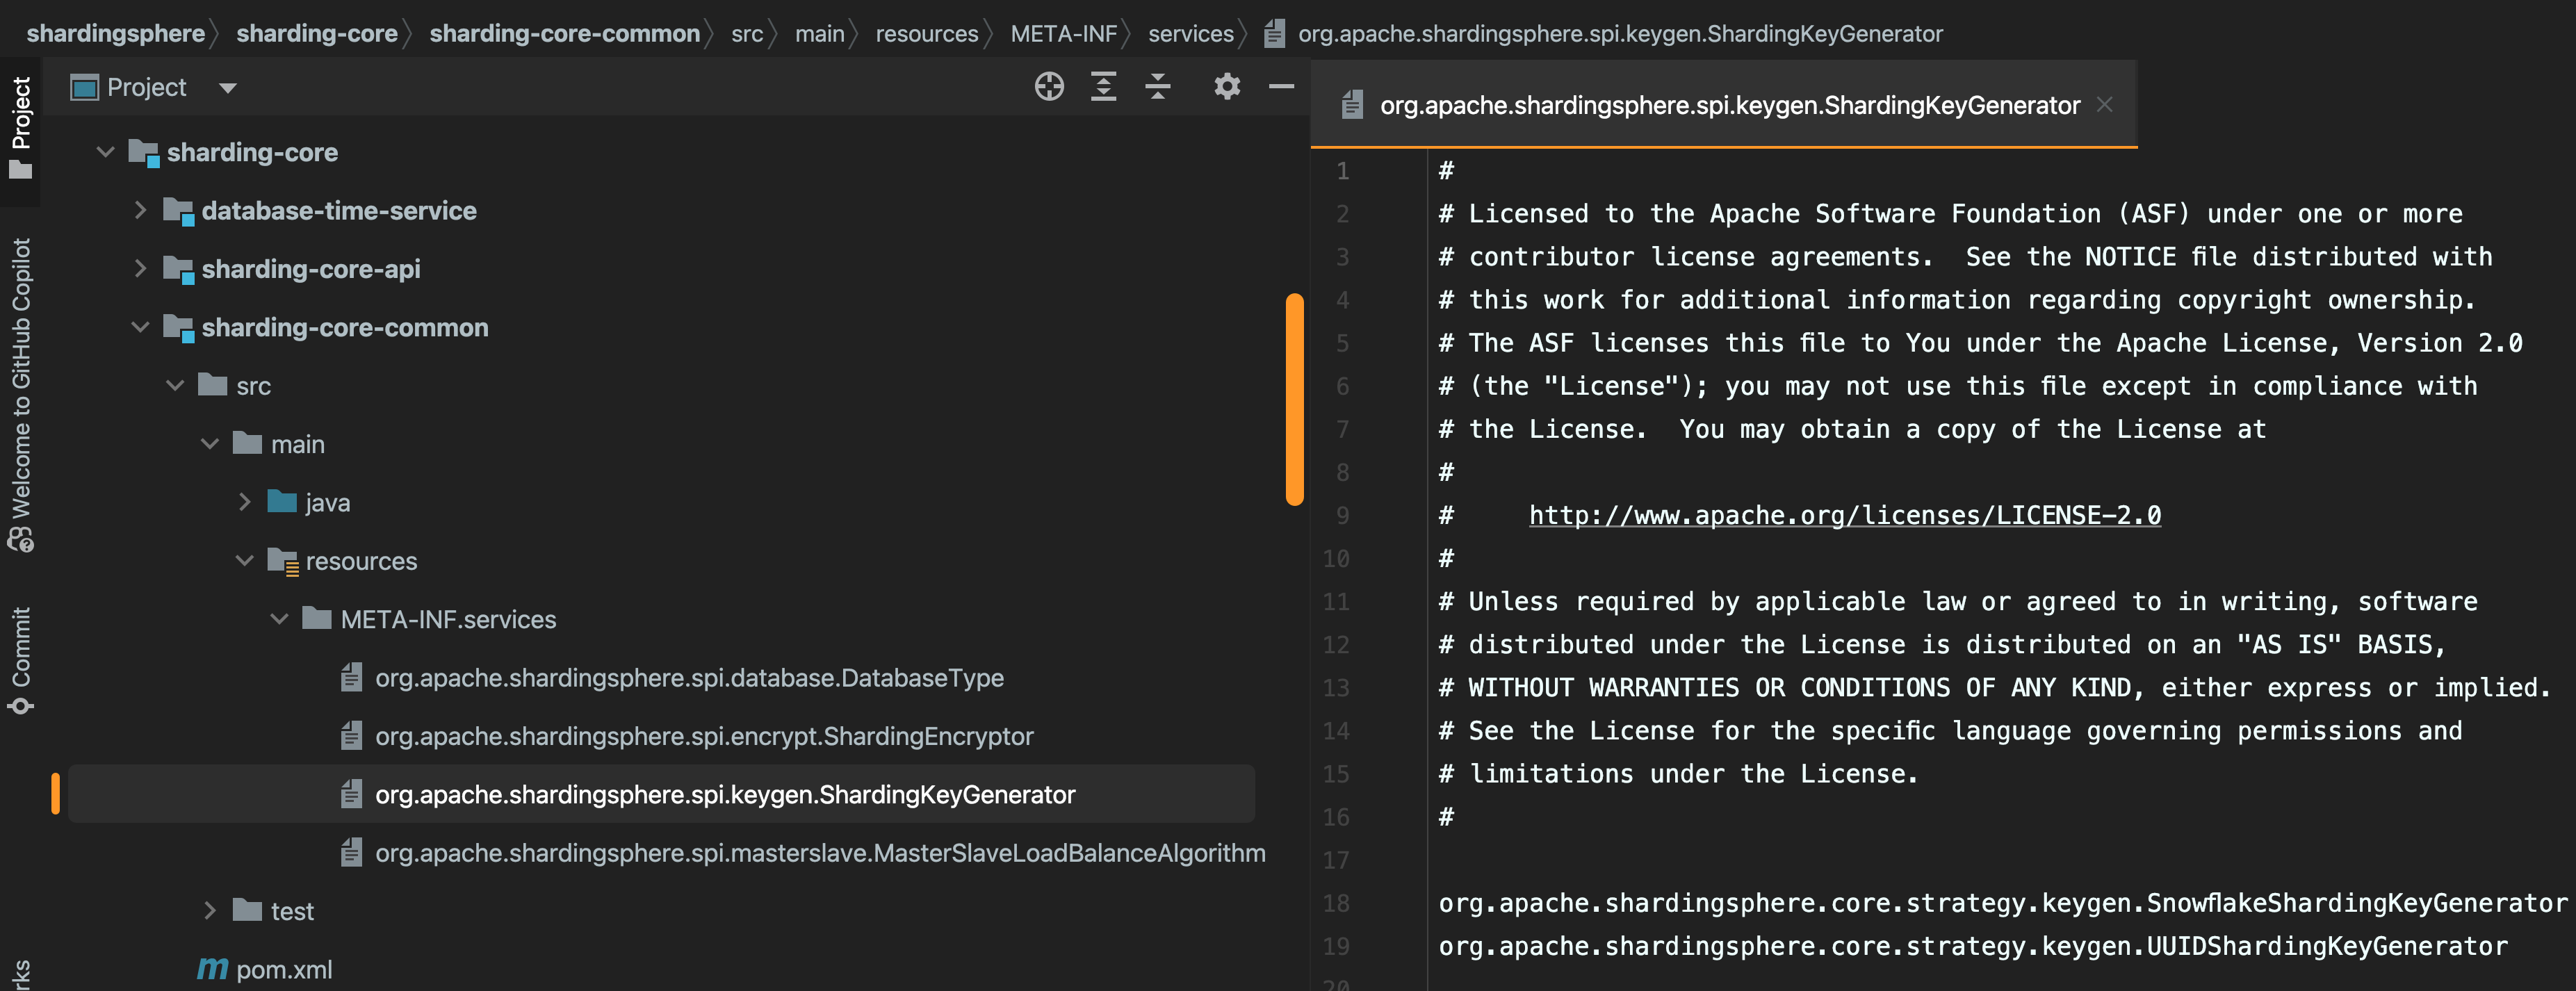
Task: Expand the test folder
Action: pyautogui.click(x=209, y=910)
